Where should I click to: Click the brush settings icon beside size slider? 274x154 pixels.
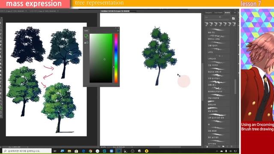[x=233, y=18]
